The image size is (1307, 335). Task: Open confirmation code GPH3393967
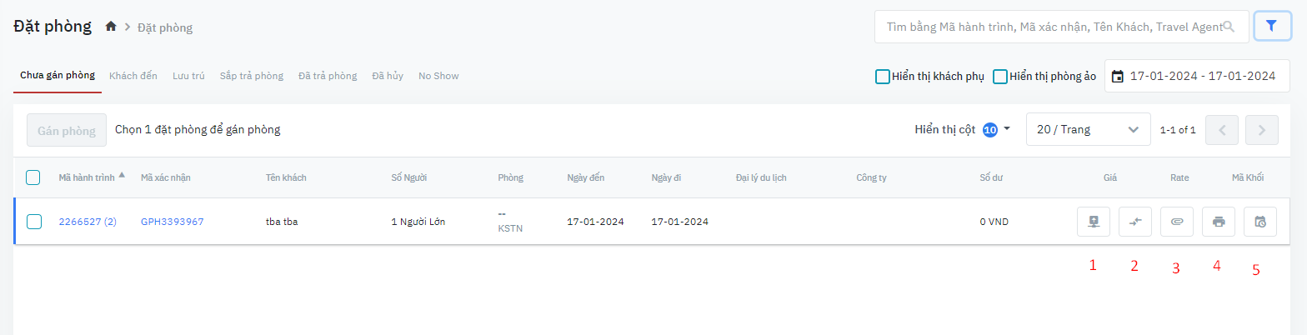pyautogui.click(x=172, y=222)
